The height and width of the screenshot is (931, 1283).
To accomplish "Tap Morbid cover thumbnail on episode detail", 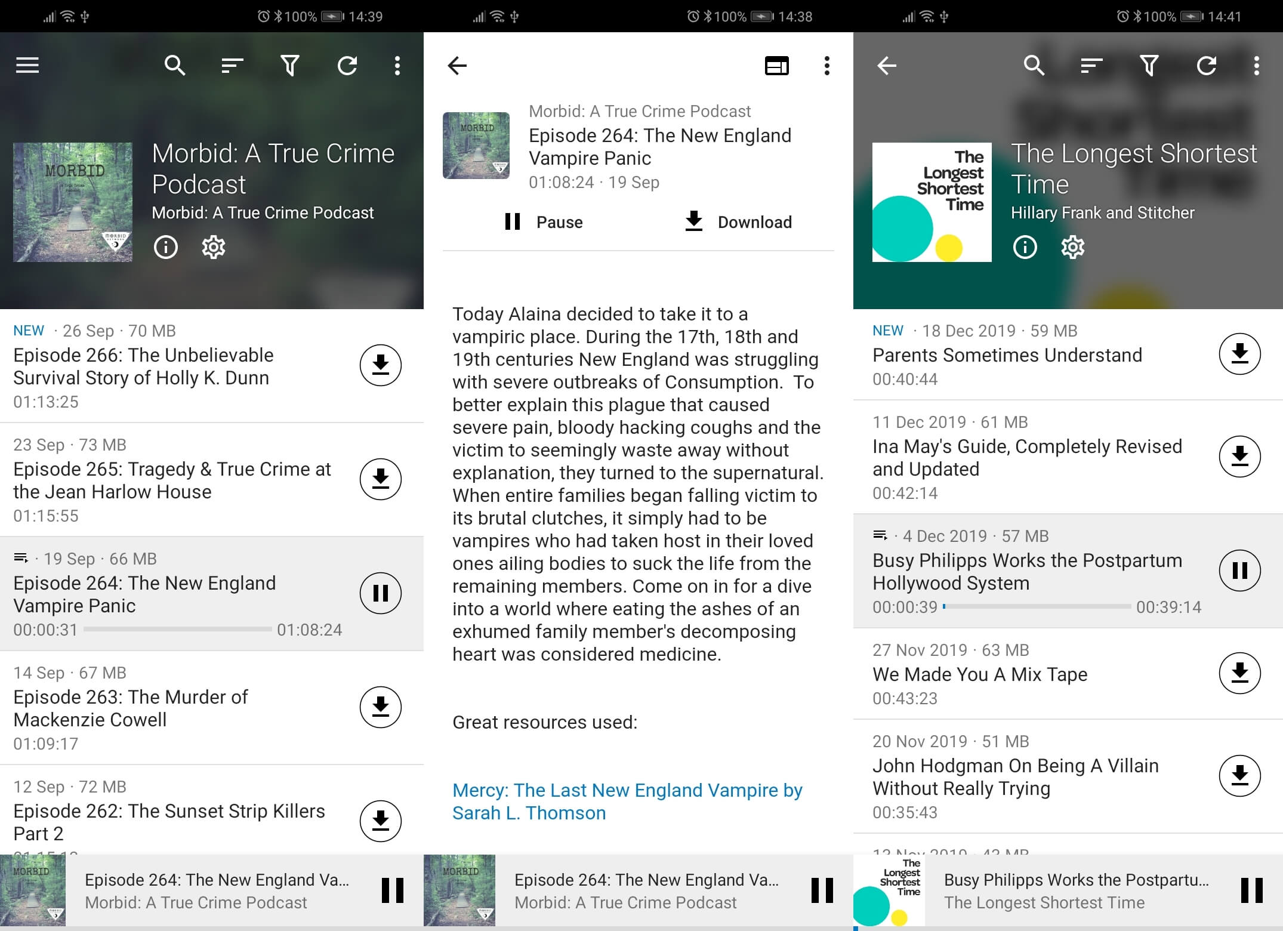I will [476, 146].
